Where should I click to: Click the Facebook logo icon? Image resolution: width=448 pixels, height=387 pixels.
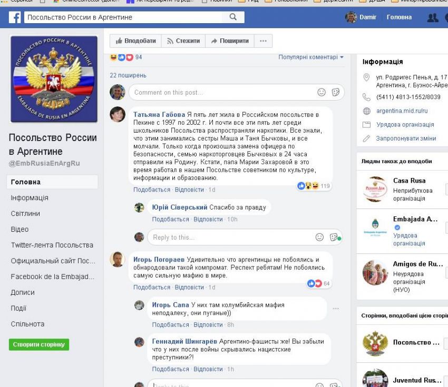pos(15,17)
